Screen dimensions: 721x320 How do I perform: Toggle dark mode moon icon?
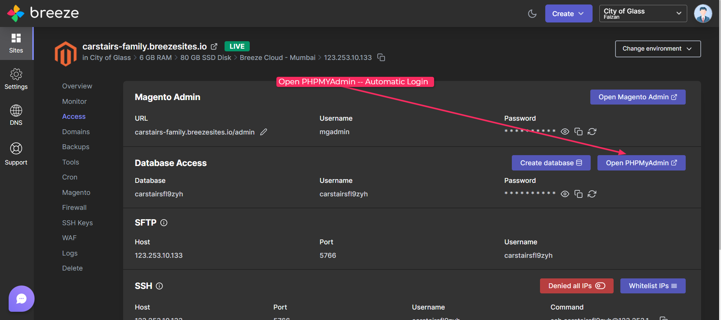tap(532, 13)
